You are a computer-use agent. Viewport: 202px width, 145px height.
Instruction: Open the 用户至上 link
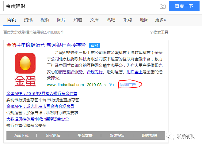[x=135, y=72]
